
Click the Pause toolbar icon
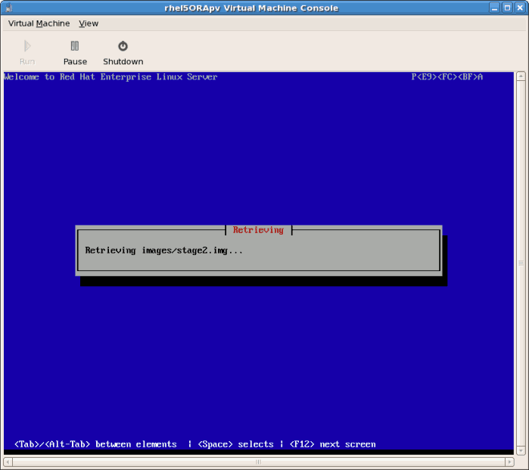click(74, 46)
